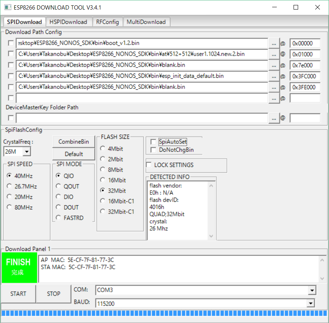Enable checkbox for boot_v1.2.bin row

[x=11, y=43]
